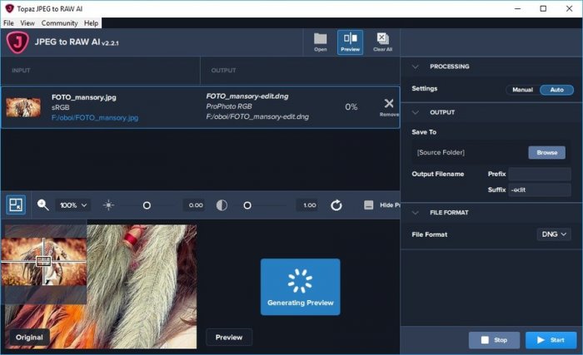Reset adjustments with circular arrow icon
The height and width of the screenshot is (355, 583).
click(x=336, y=205)
